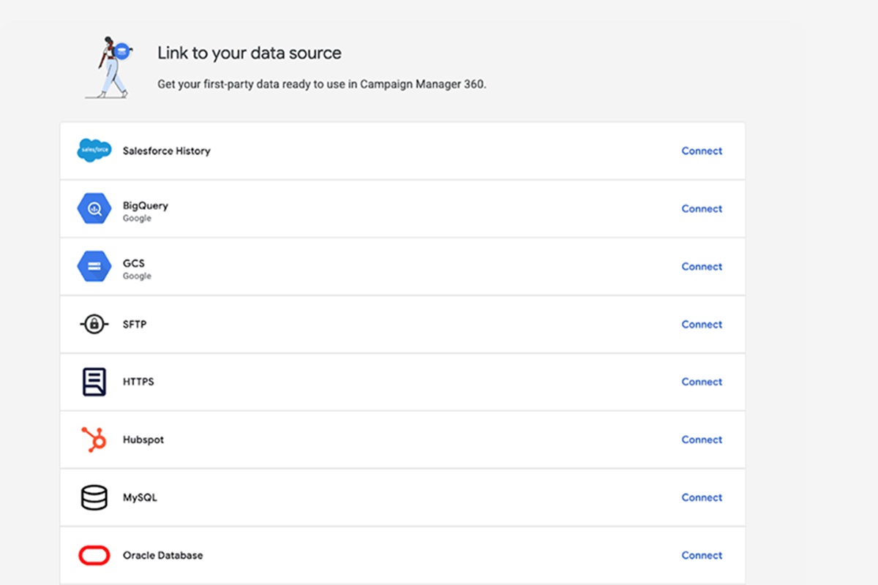878x585 pixels.
Task: Connect the Salesforce History data source
Action: 702,151
